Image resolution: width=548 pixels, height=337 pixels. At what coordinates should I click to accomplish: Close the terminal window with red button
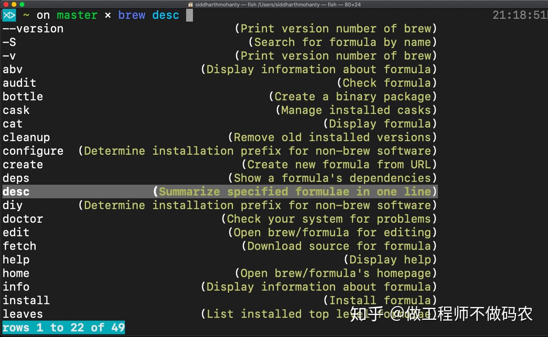click(6, 4)
